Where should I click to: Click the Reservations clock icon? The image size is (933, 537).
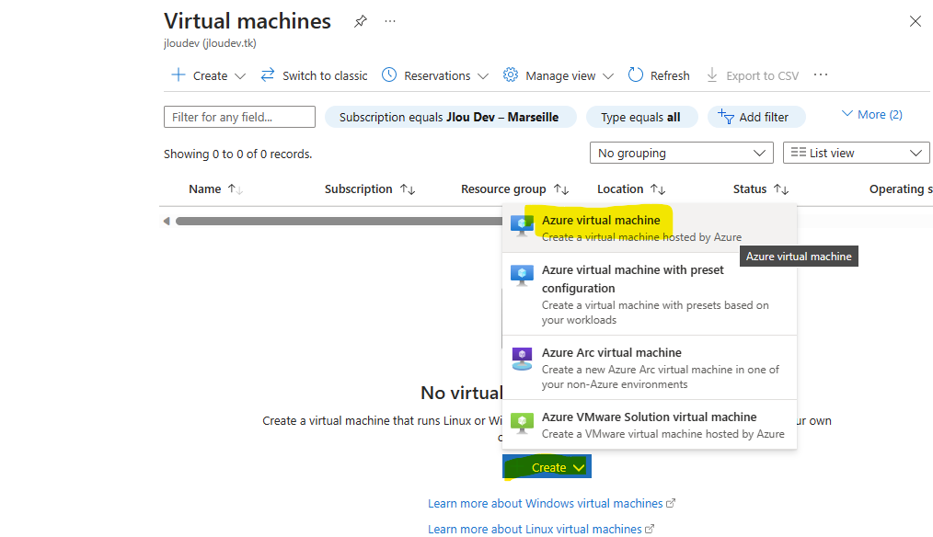[x=389, y=74]
